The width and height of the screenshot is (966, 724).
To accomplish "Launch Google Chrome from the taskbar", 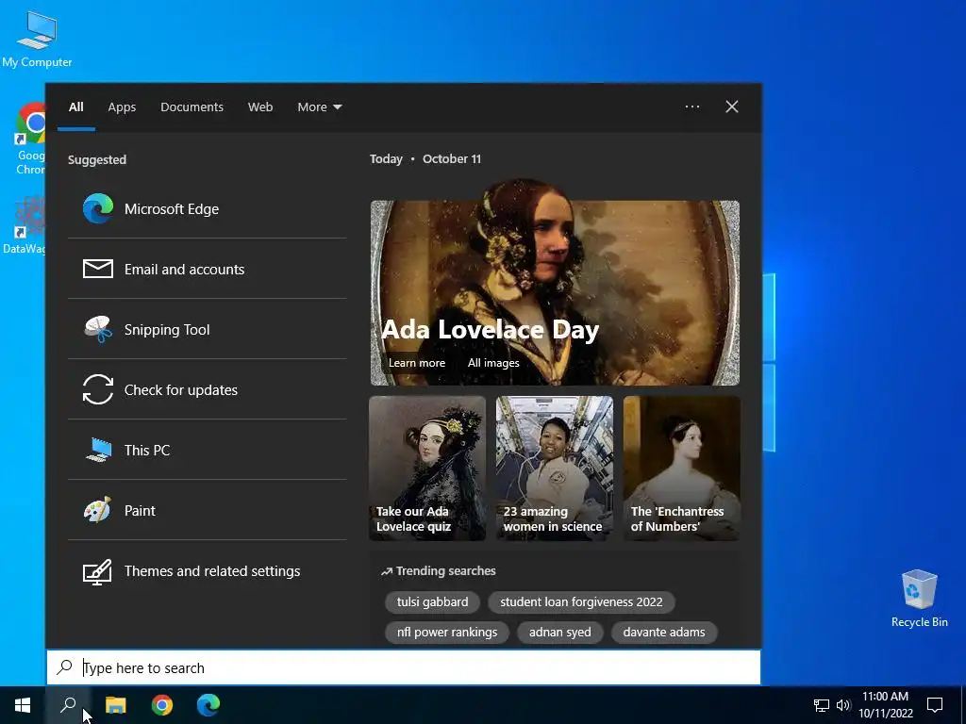I will tap(162, 705).
